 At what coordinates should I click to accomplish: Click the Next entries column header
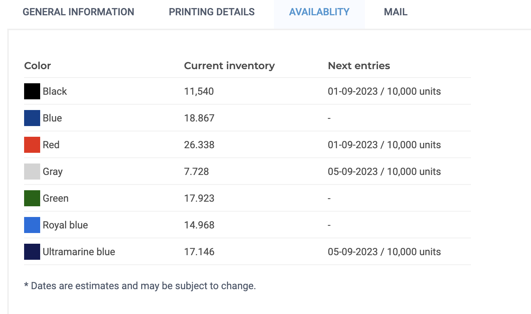359,66
